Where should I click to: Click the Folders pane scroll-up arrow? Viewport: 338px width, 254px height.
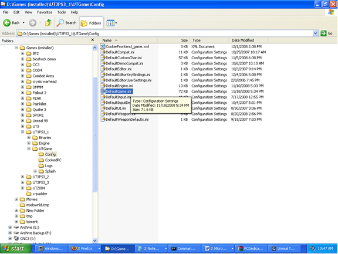pyautogui.click(x=95, y=48)
